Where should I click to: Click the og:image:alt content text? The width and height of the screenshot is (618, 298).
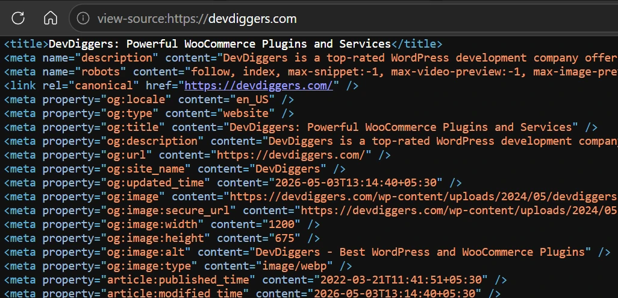420,252
